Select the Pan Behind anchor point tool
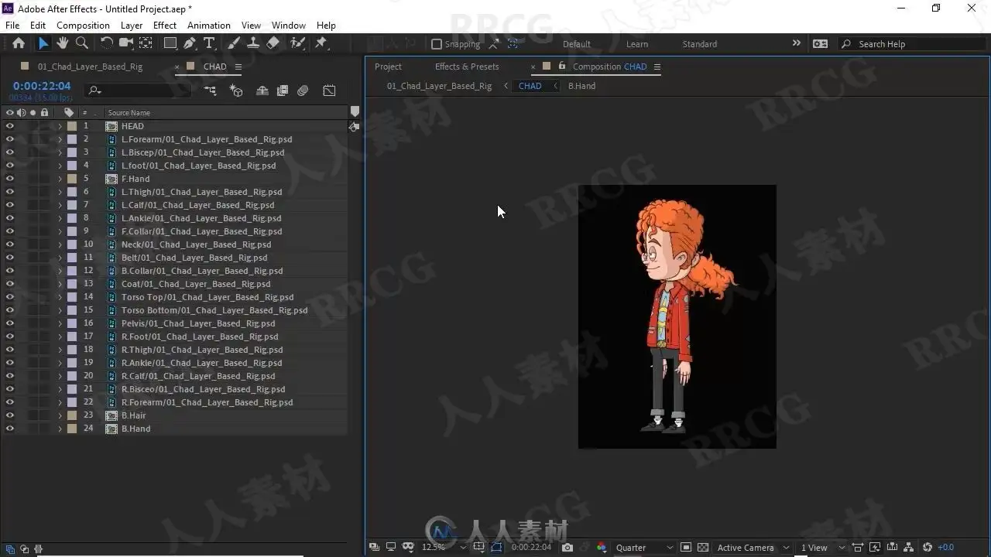991x557 pixels. click(145, 43)
